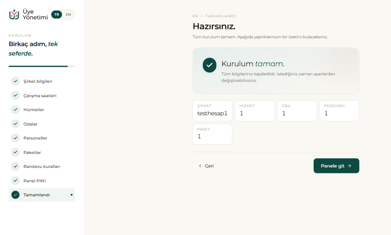Click the checkmark icon beside Şirket bilgileri
The width and height of the screenshot is (391, 235).
point(16,81)
